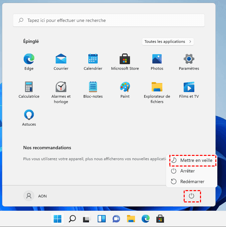This screenshot has height=227, width=226.
Task: Click the Windows Start button in taskbar
Action: click(x=57, y=219)
